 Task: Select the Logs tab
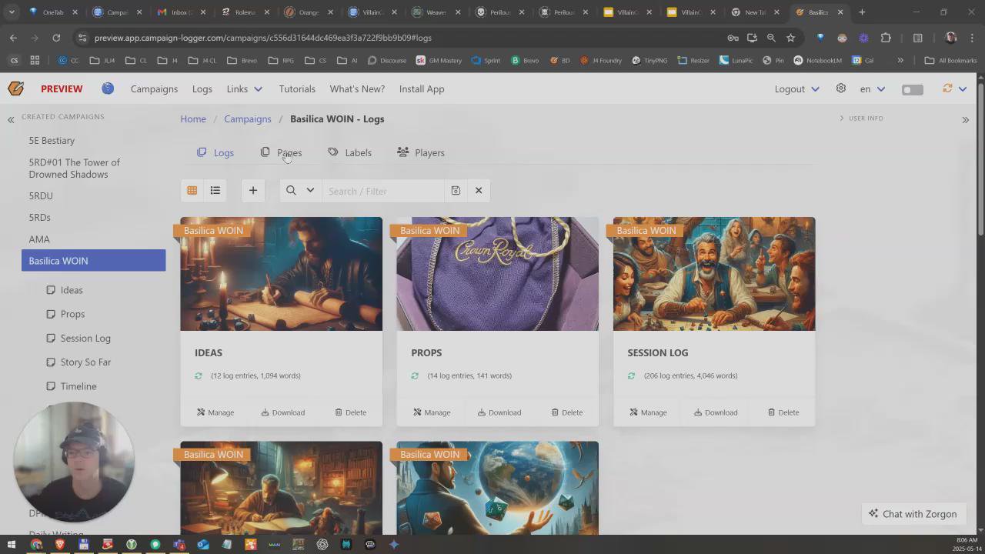215,152
